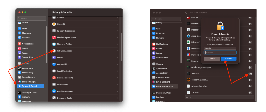
Task: Expand Developer Tools via its chevron
Action: (117, 98)
